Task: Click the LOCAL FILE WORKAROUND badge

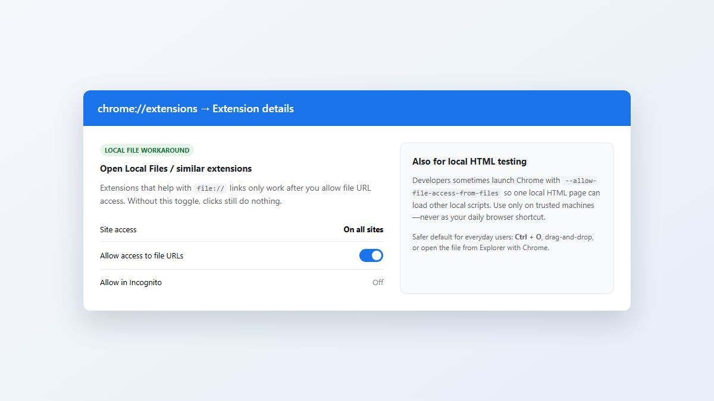Action: click(147, 150)
